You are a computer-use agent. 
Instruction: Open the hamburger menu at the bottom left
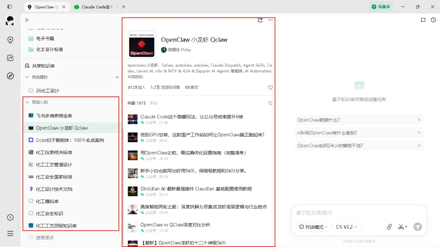[10, 234]
